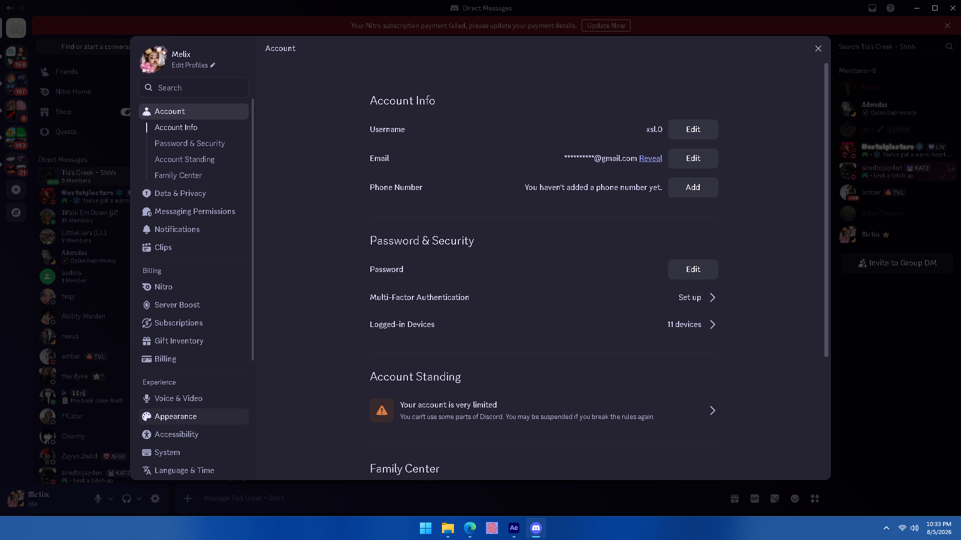Click the Add a Server plus icon

click(16, 189)
